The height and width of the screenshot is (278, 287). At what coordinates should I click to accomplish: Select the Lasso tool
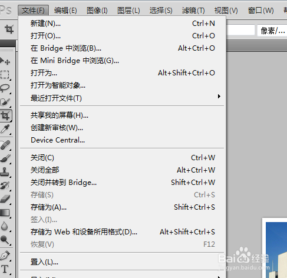pos(5,88)
